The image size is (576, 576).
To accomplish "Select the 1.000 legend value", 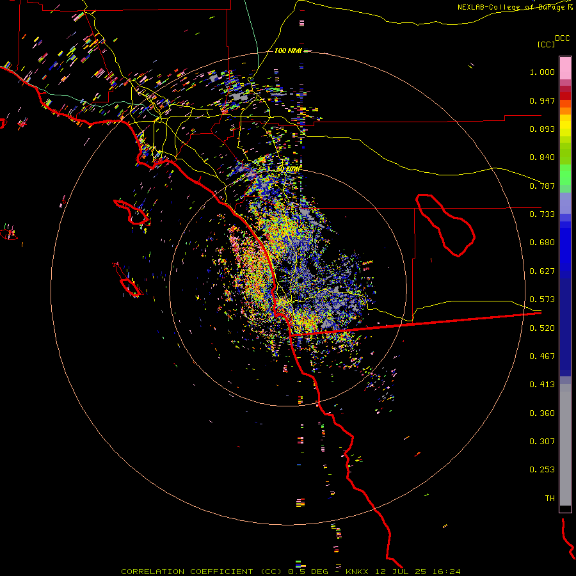I will (x=542, y=72).
